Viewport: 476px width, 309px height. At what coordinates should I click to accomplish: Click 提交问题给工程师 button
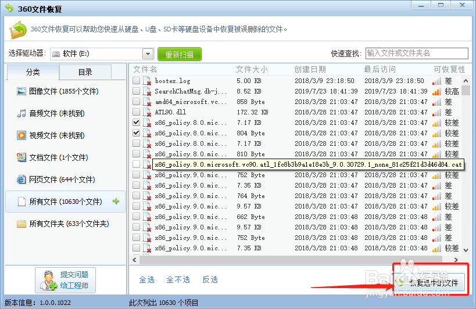tap(65, 280)
